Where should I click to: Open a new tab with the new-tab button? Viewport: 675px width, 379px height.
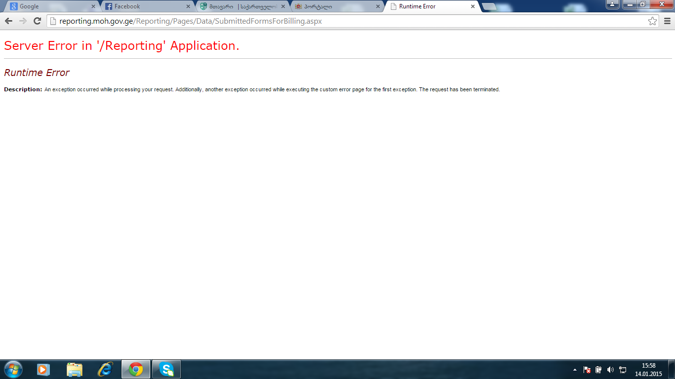click(x=489, y=6)
